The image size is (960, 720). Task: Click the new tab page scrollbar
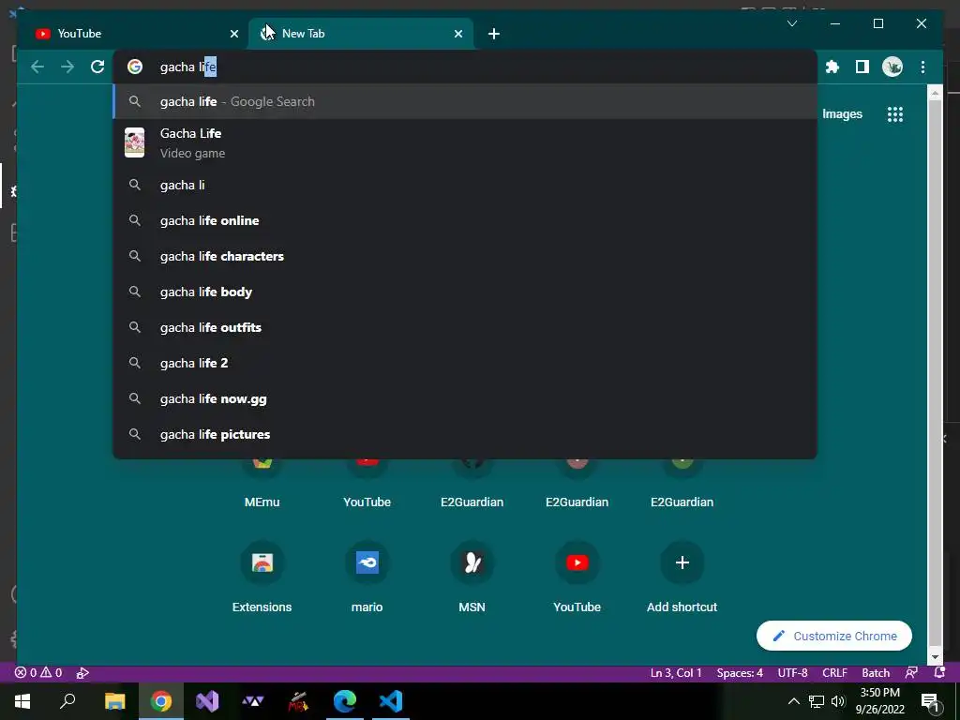click(935, 375)
